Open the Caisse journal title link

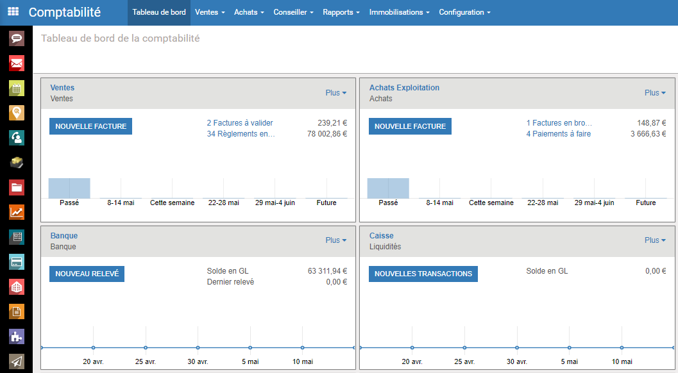(382, 236)
